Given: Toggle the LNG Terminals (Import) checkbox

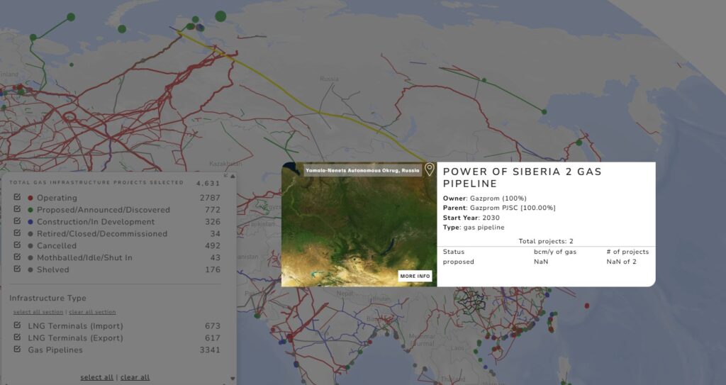Looking at the screenshot, I should 17,325.
